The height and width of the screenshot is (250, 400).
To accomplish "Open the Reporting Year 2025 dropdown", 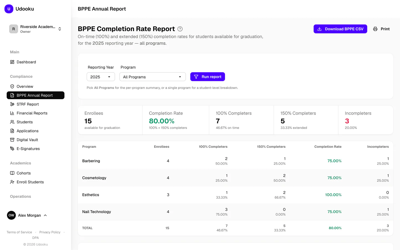I will (x=101, y=77).
